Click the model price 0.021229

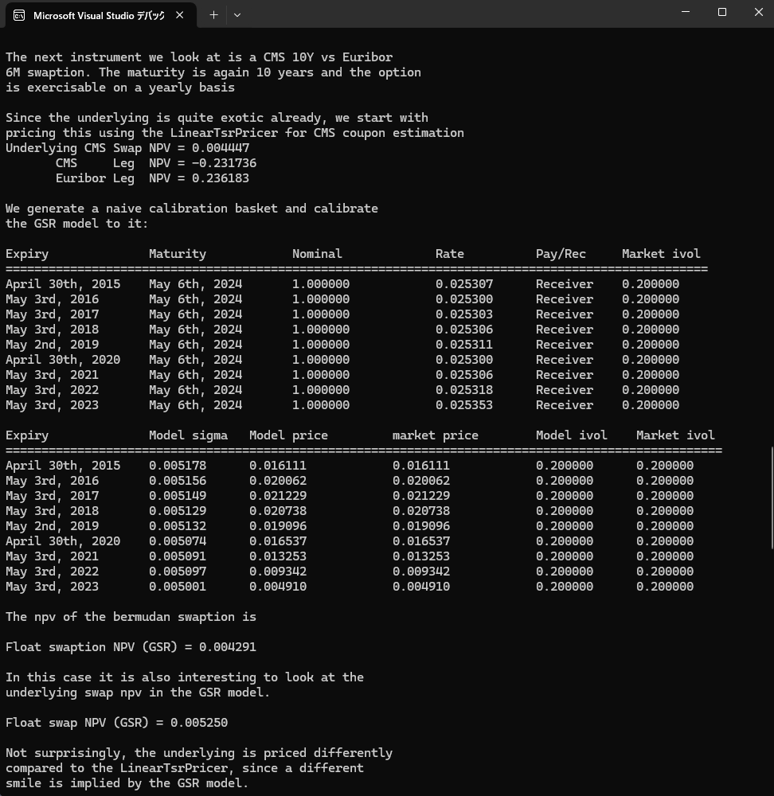[x=278, y=496]
